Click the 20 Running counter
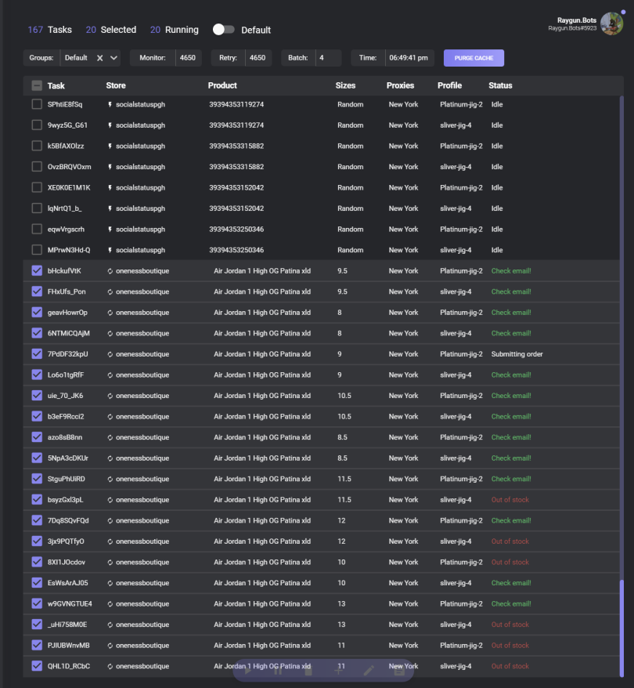 coord(174,30)
